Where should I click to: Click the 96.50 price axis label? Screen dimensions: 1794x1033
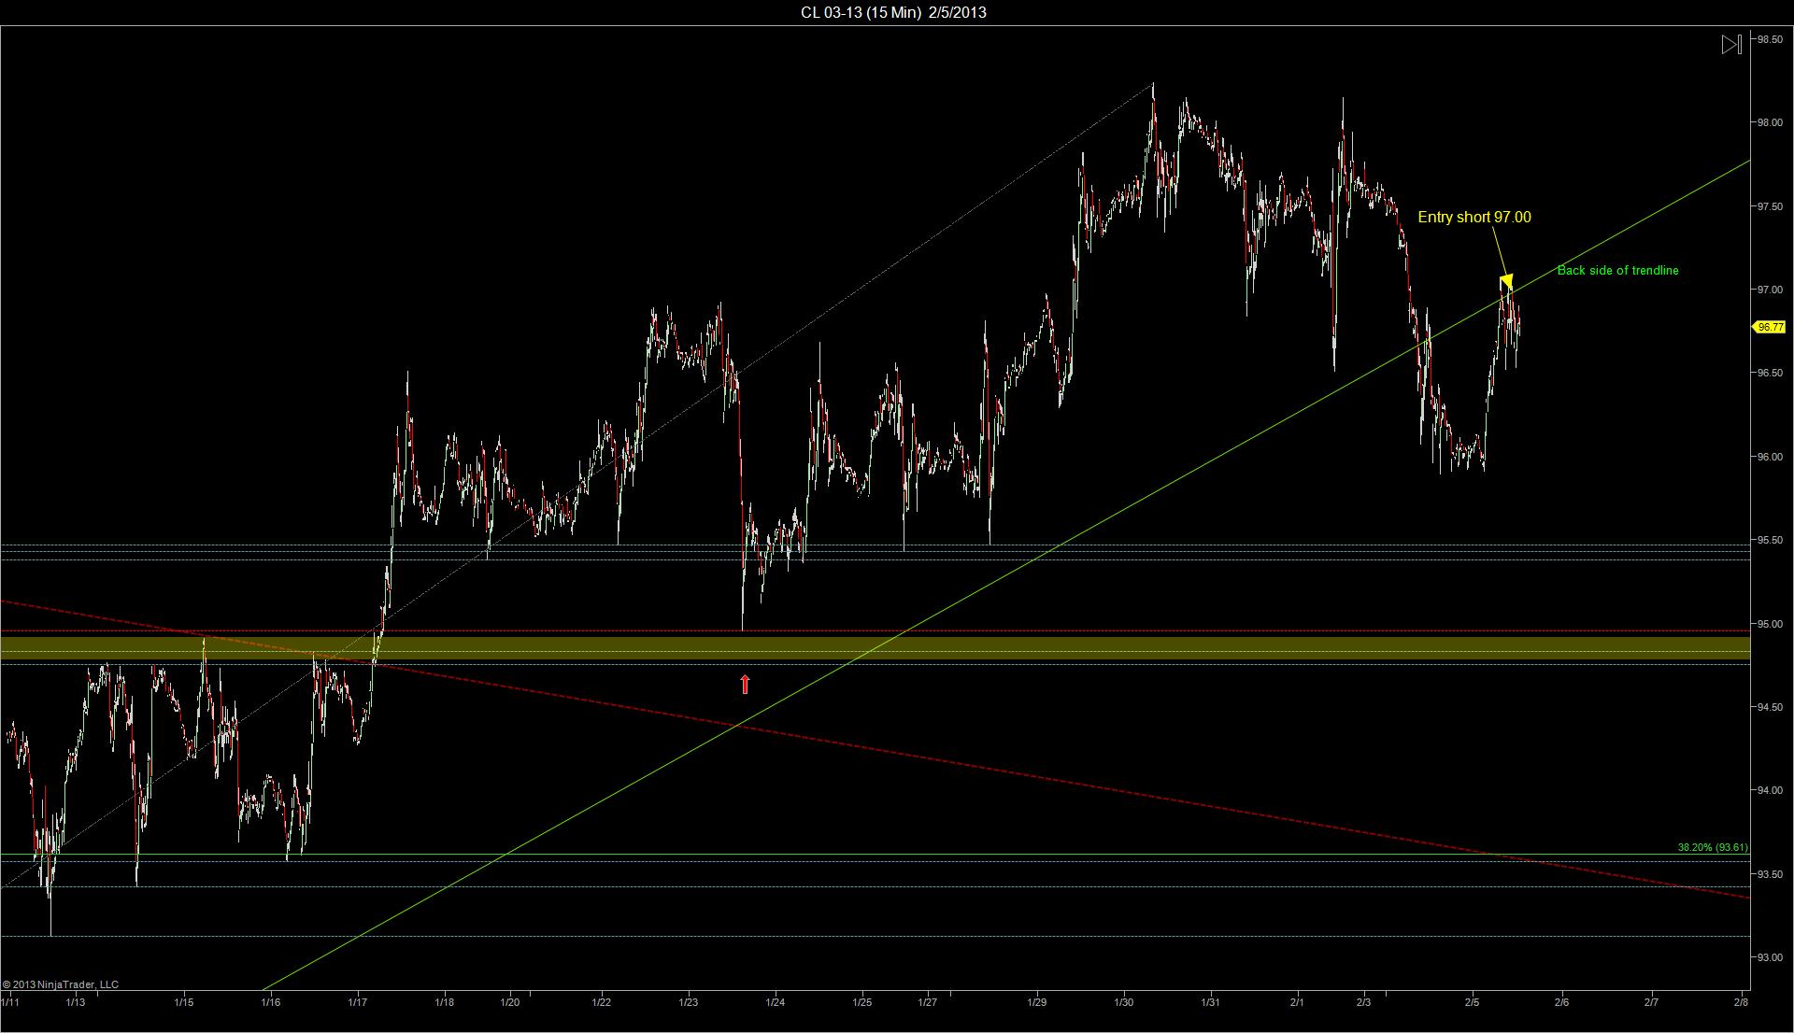[x=1769, y=373]
